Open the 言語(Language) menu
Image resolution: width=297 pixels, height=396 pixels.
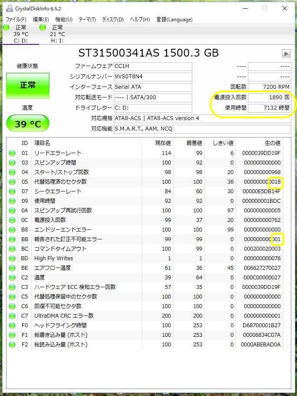coord(174,20)
